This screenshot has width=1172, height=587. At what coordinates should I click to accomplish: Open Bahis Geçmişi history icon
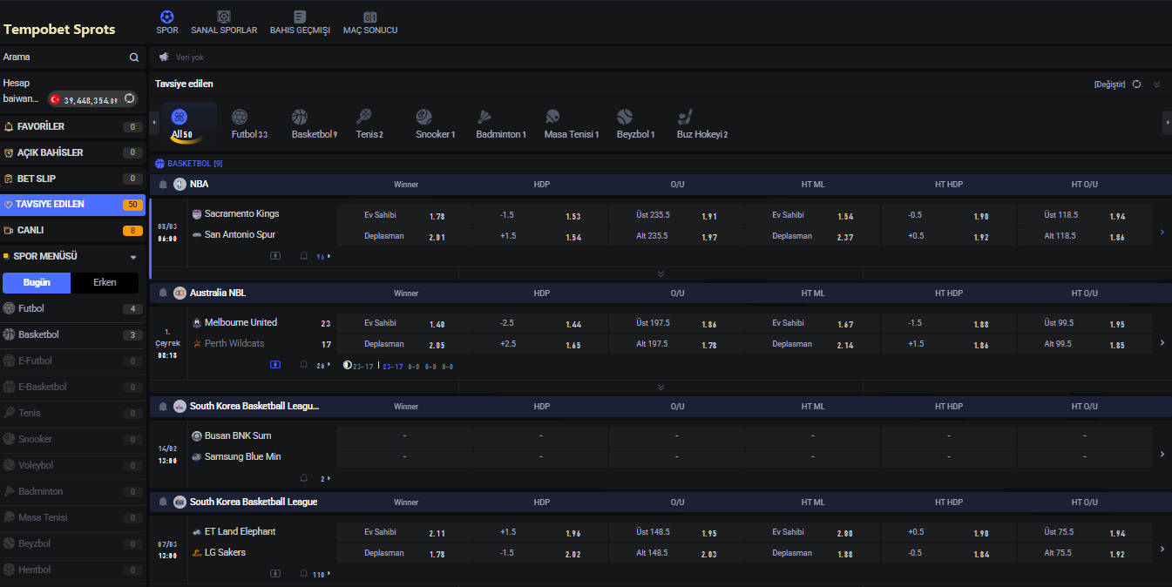pyautogui.click(x=300, y=17)
